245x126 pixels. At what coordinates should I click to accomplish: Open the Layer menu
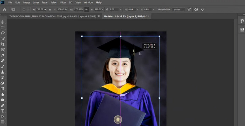(x=36, y=2)
